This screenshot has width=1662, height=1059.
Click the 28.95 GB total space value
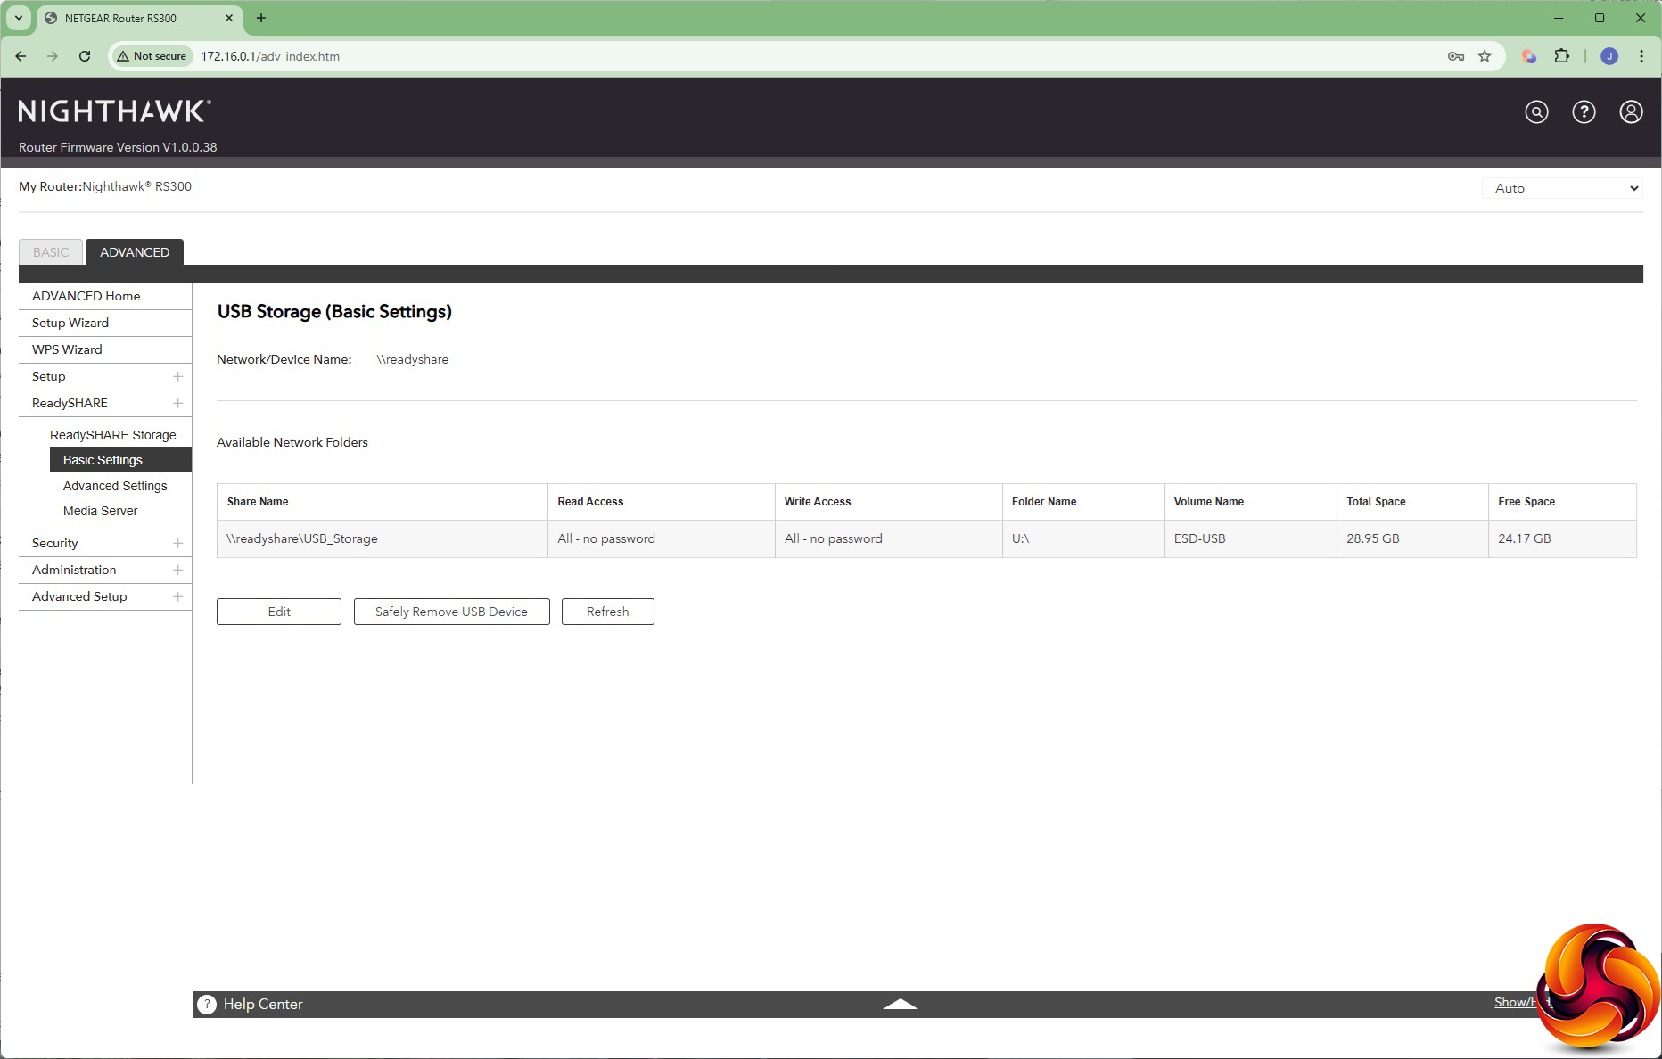pos(1373,538)
